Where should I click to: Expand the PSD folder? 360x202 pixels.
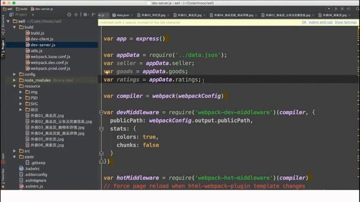[x=21, y=98]
